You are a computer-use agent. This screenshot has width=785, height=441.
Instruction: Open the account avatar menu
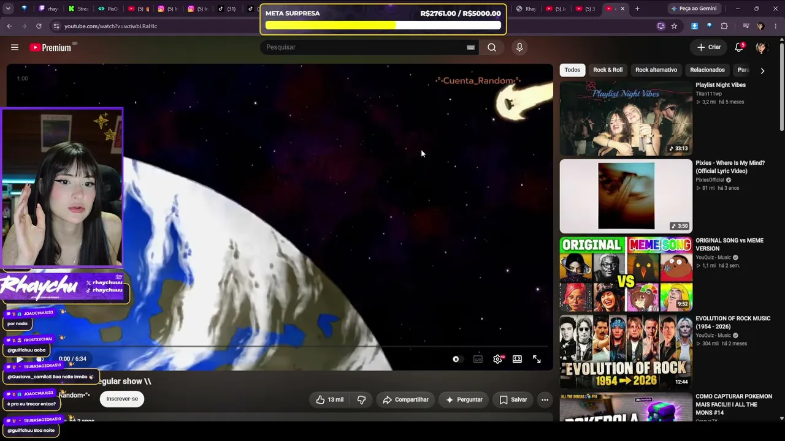click(x=761, y=47)
